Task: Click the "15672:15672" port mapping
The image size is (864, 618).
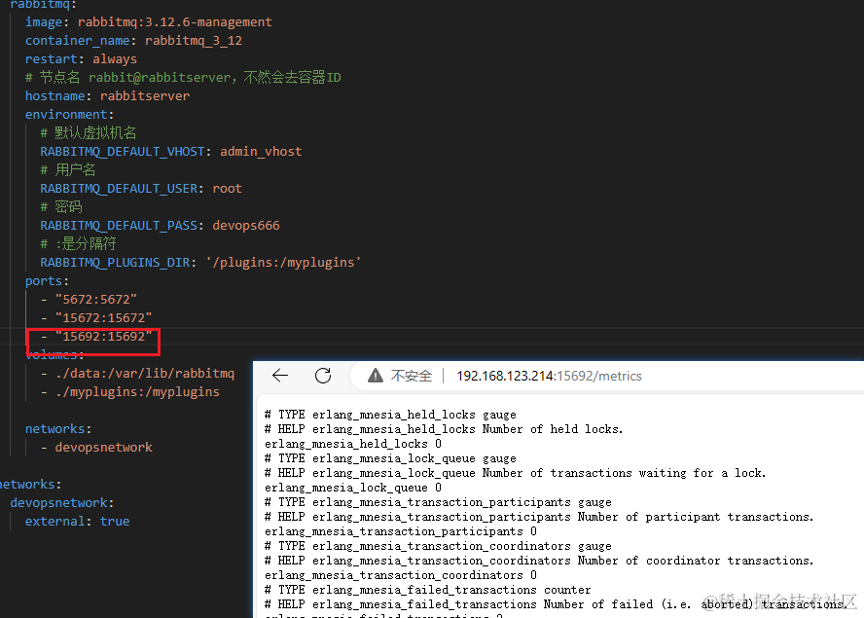Action: (x=103, y=318)
